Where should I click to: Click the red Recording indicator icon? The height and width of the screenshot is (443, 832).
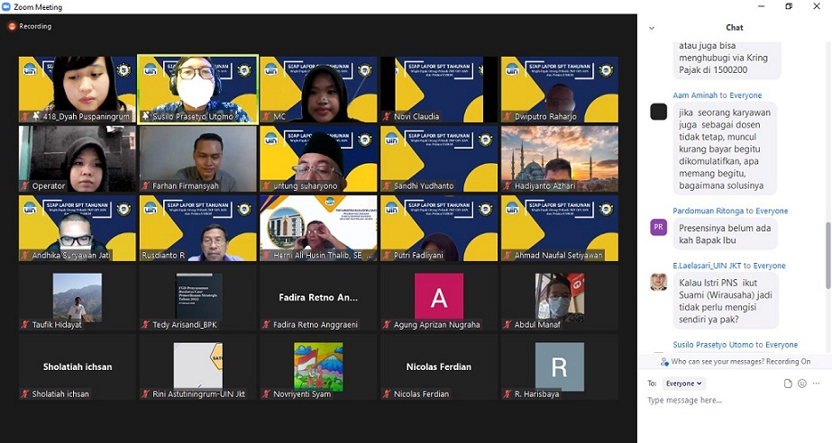(x=12, y=26)
